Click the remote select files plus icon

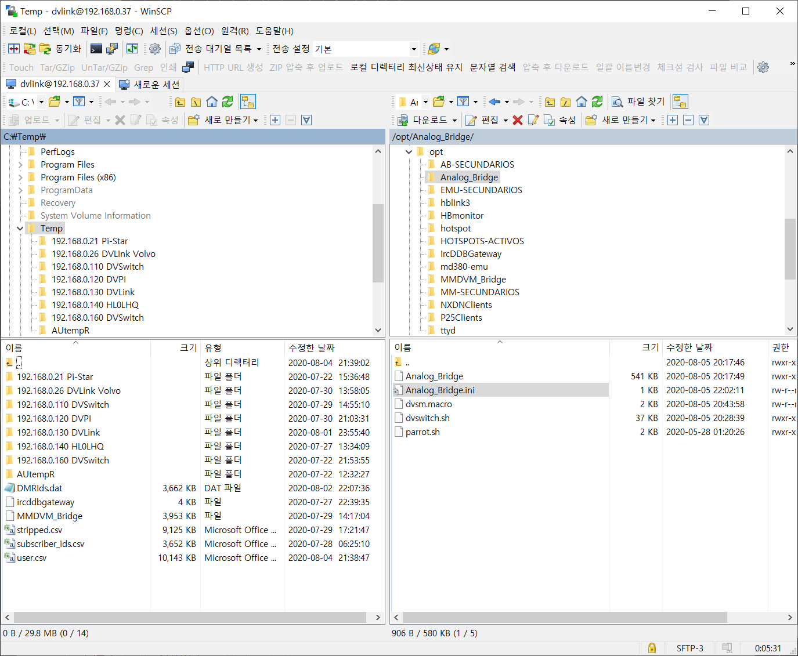coord(673,120)
